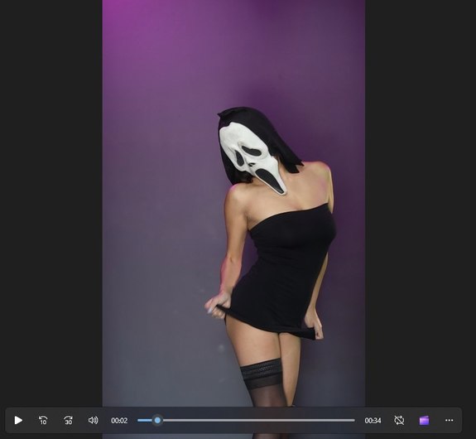Click the total duration label 00:34
The width and height of the screenshot is (476, 439).
(x=373, y=421)
